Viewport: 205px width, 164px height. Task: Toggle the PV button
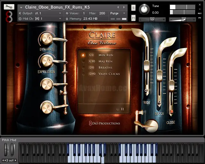200,18
